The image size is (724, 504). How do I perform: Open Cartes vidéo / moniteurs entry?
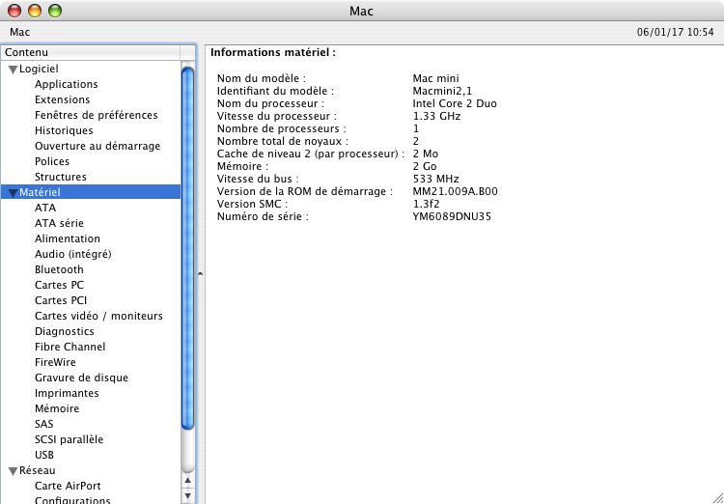point(98,316)
